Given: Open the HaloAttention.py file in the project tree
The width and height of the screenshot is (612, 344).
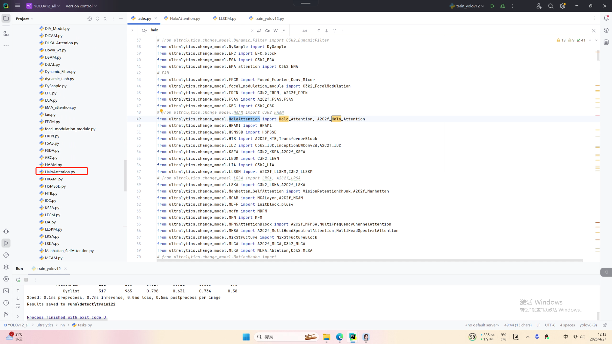Looking at the screenshot, I should pyautogui.click(x=60, y=172).
